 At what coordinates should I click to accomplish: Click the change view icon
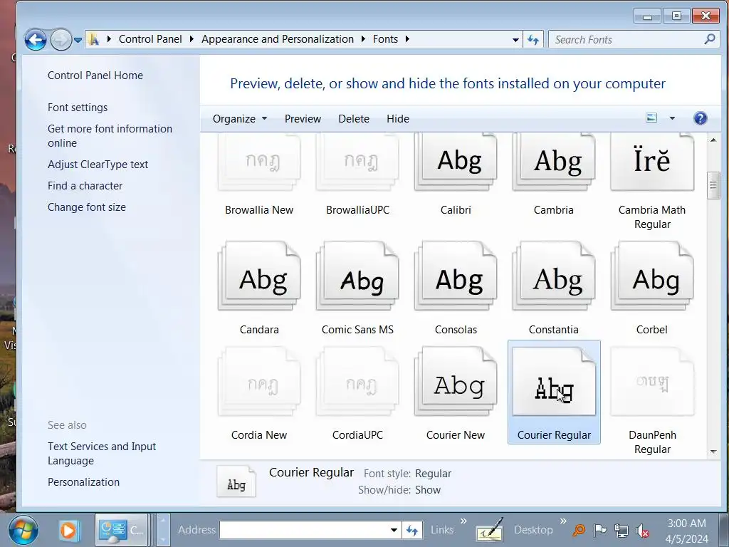coord(651,118)
